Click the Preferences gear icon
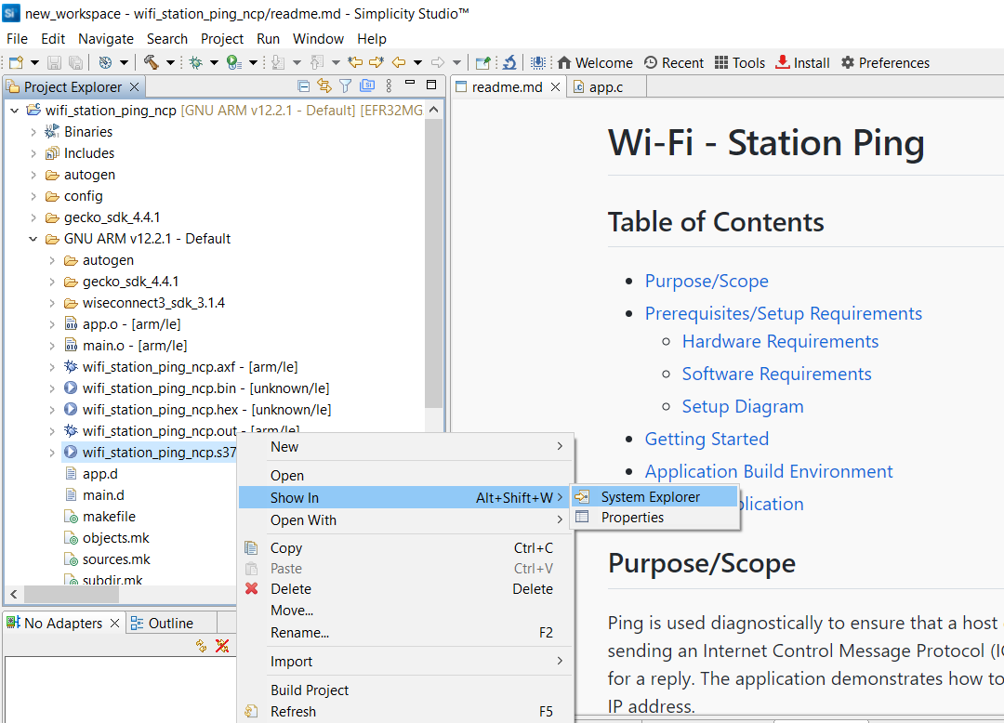The height and width of the screenshot is (723, 1004). click(847, 62)
